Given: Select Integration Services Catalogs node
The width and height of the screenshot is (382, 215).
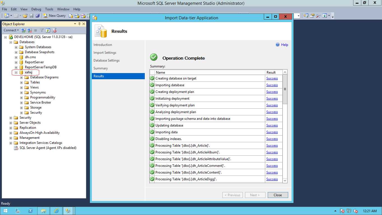Looking at the screenshot, I should coord(41,143).
